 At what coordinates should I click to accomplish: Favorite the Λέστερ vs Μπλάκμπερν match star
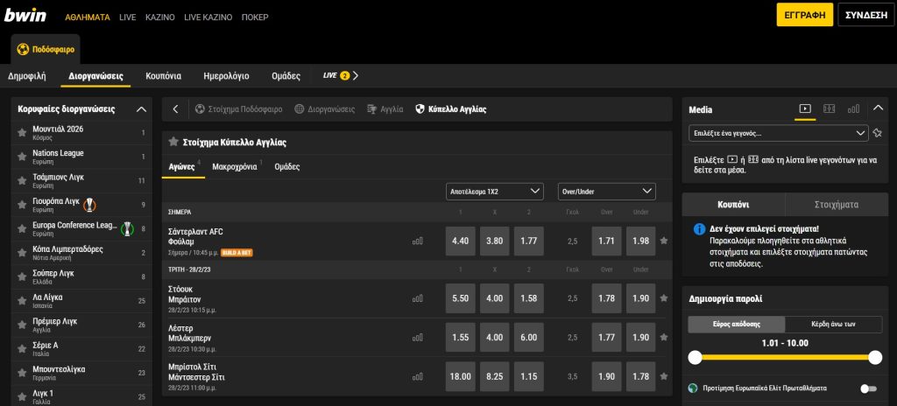pos(664,338)
